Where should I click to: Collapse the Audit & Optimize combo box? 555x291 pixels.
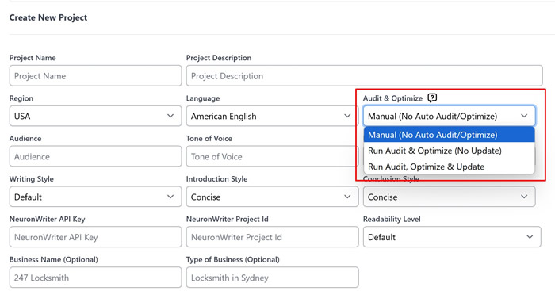click(x=450, y=116)
